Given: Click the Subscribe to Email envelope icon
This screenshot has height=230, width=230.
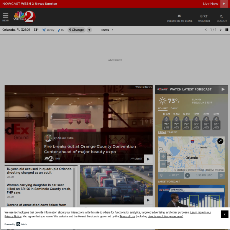Looking at the screenshot, I should (x=179, y=16).
